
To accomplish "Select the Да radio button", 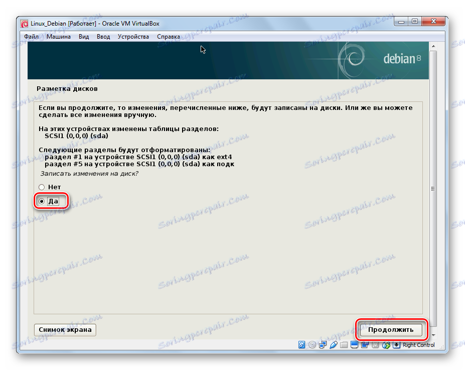I will [42, 201].
